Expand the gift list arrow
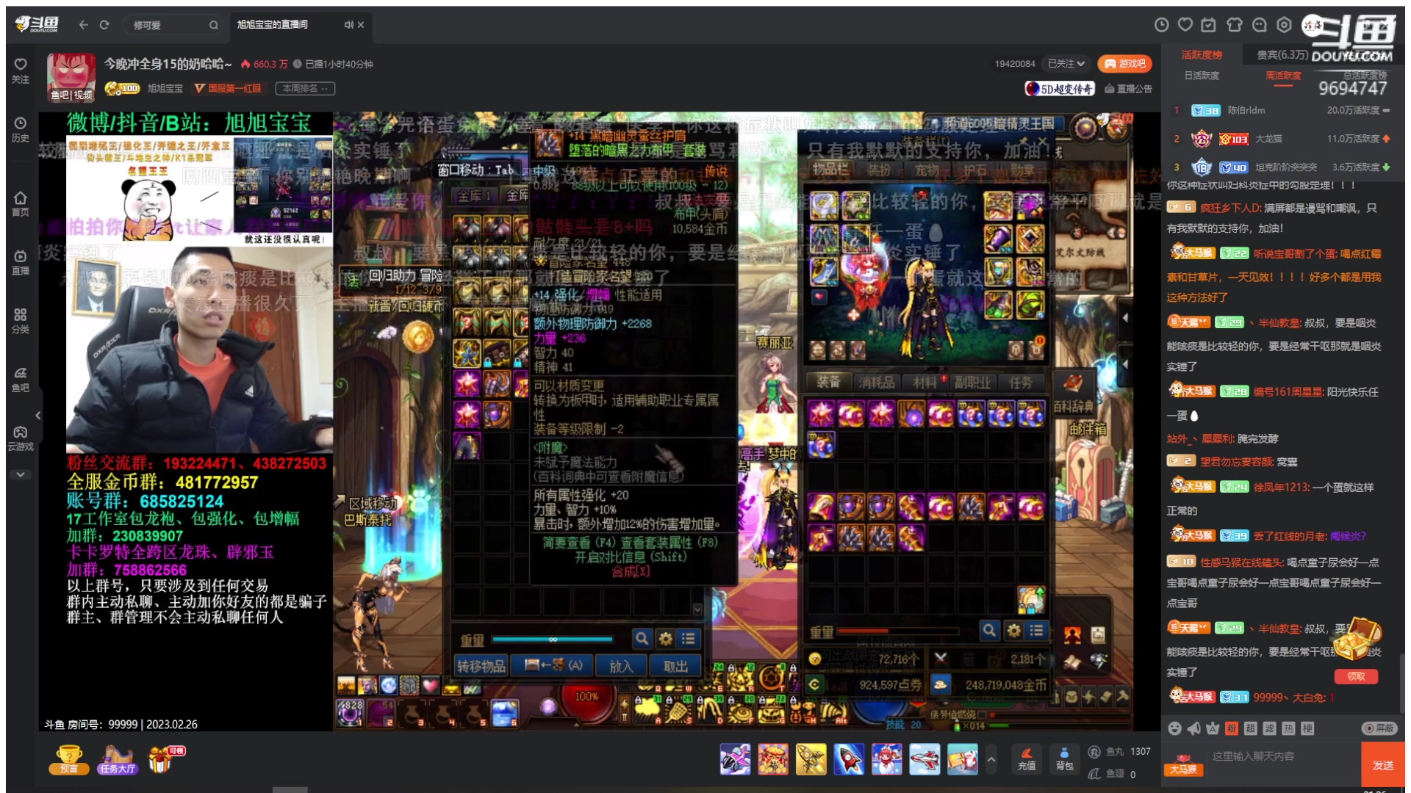1411x793 pixels. coord(991,760)
